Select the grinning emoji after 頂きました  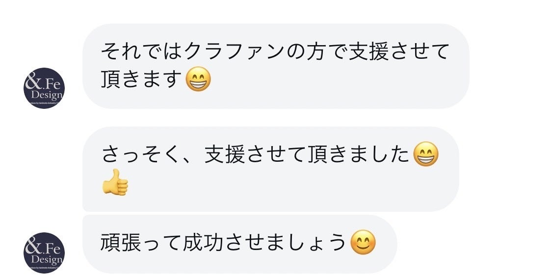(426, 154)
